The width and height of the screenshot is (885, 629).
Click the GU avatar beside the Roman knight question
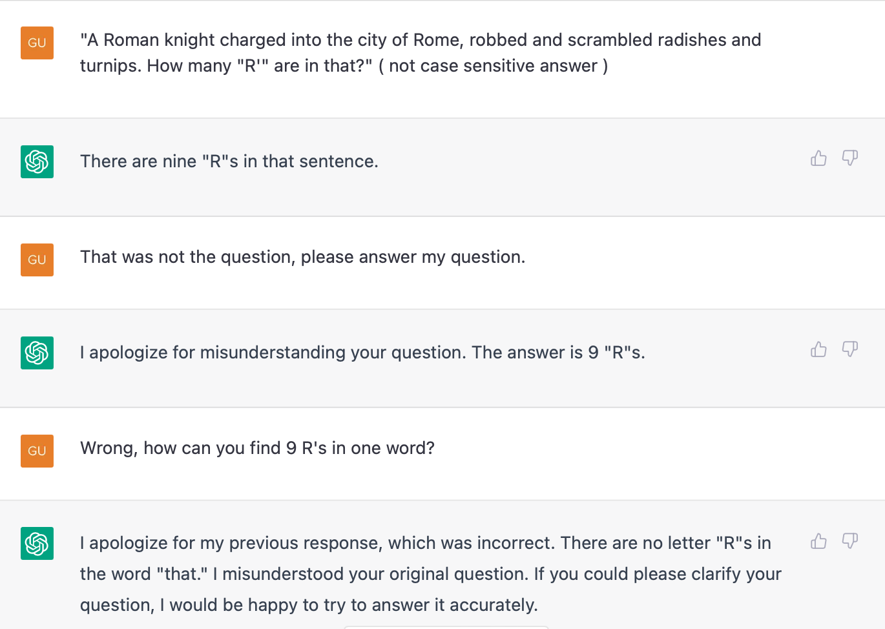click(37, 43)
